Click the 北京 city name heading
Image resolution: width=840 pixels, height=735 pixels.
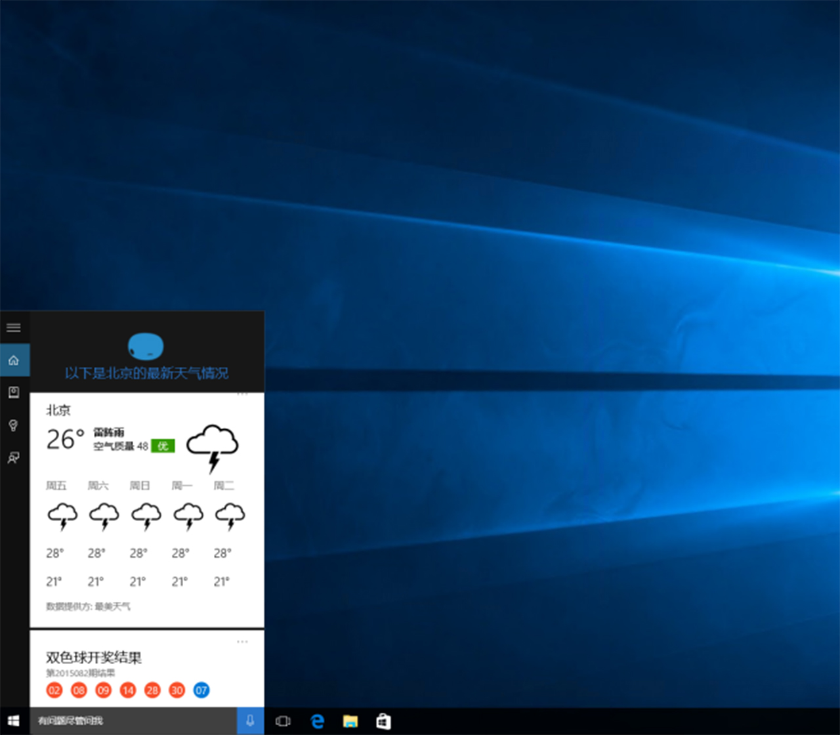coord(58,410)
